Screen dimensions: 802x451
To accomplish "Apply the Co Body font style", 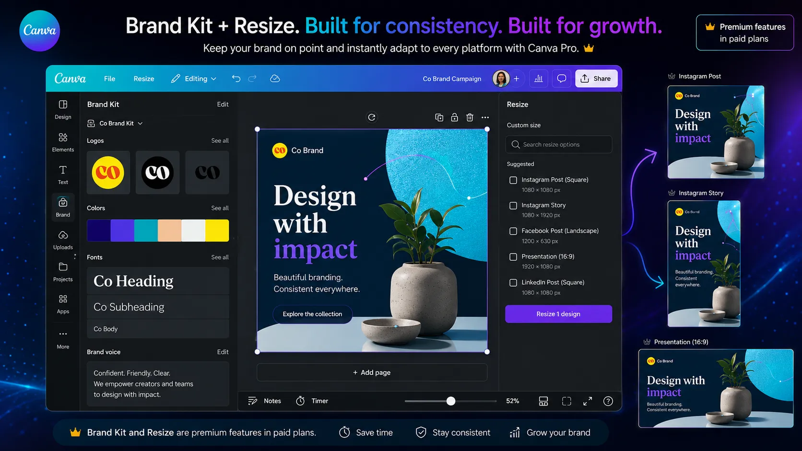I will point(158,329).
